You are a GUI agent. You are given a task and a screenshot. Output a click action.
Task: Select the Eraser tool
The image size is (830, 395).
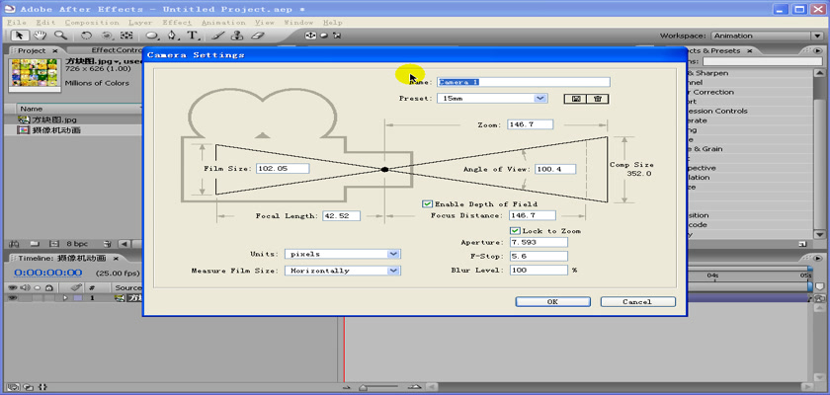coord(257,36)
